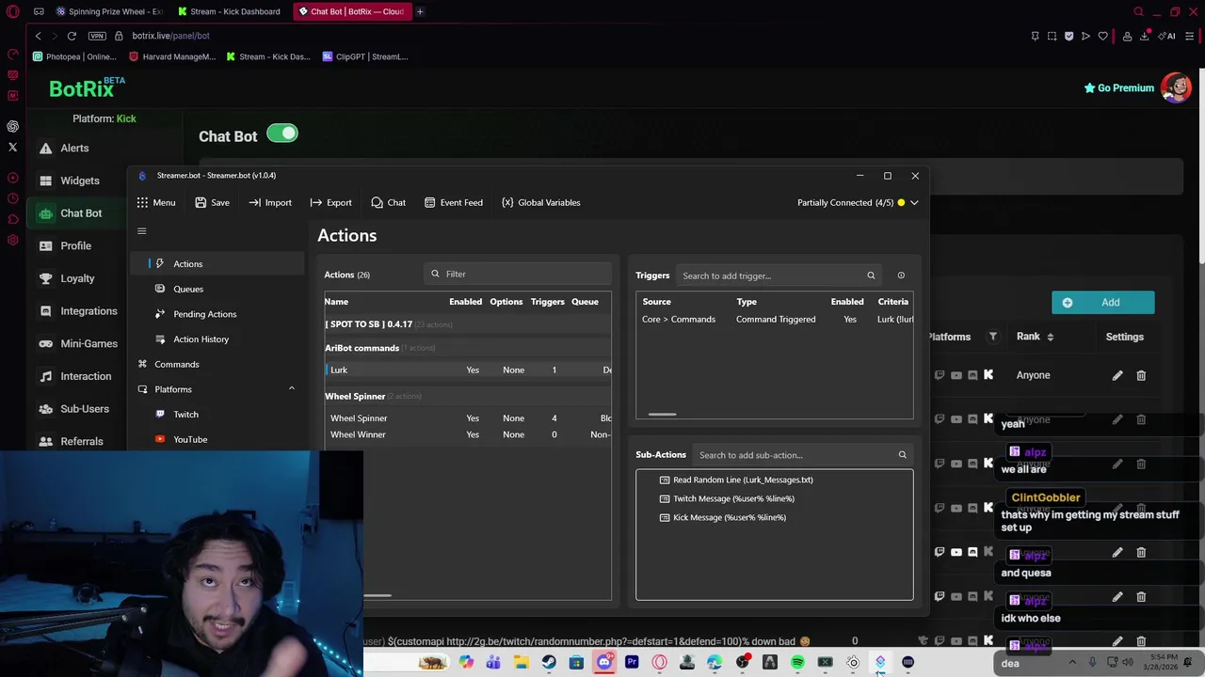Click the triggers info icon
Viewport: 1205px width, 677px height.
(x=901, y=276)
